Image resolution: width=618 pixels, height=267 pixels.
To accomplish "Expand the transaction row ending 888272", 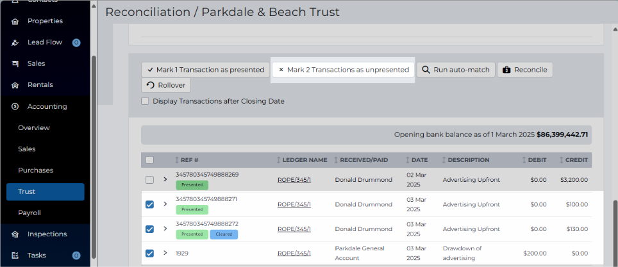I will pos(165,229).
